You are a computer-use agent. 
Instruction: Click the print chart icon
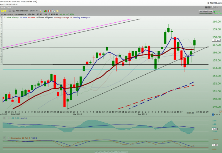click(13, 11)
